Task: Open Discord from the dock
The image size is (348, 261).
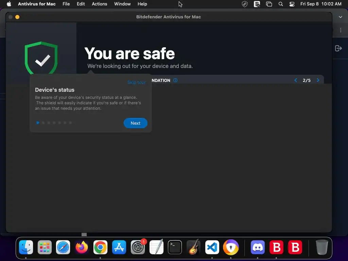Action: (x=258, y=247)
